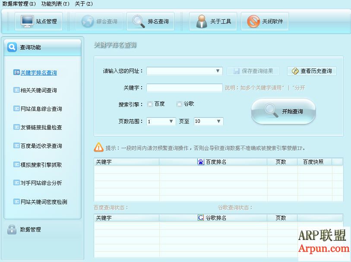This screenshot has width=351, height=262.
Task: Click the 开始查询 start query button
Action: 283,111
